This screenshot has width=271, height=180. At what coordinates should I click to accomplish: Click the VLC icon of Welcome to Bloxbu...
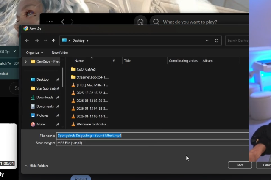coord(73,124)
